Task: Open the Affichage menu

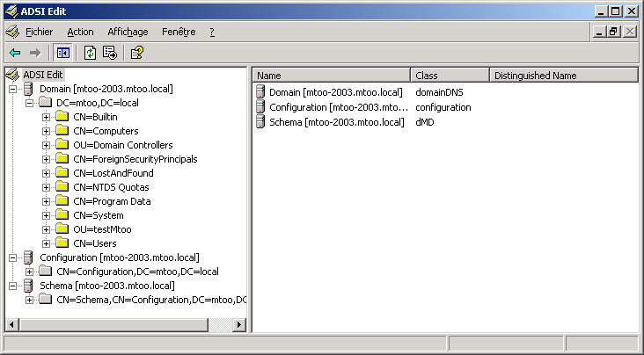Action: coord(128,32)
